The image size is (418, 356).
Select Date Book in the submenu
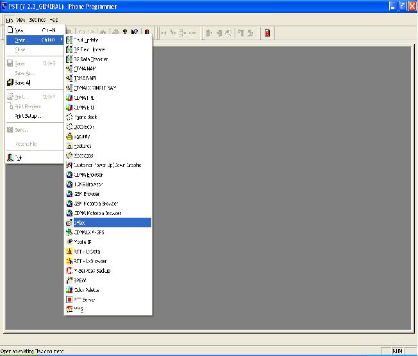tap(108, 127)
